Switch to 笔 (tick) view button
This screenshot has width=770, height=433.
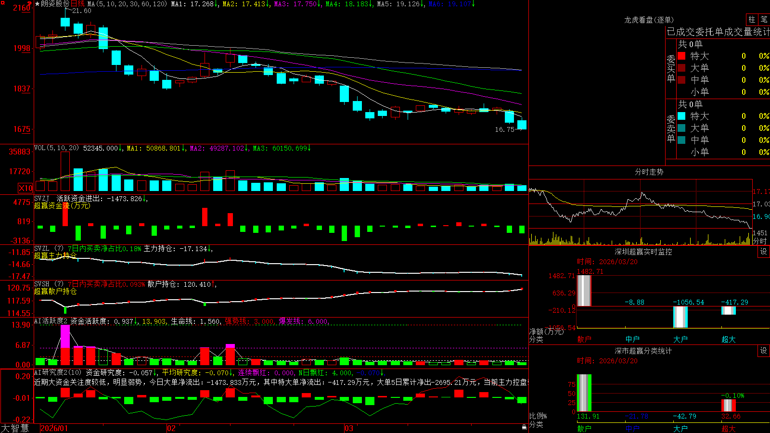coord(764,20)
